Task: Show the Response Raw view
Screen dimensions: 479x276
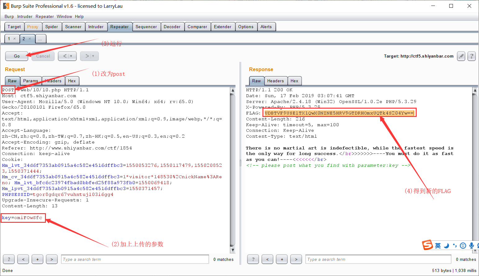Action: 257,81
